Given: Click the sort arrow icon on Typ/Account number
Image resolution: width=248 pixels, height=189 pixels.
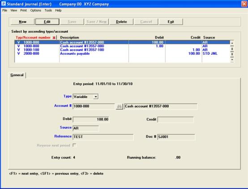Looking at the screenshot, I should click(54, 37).
